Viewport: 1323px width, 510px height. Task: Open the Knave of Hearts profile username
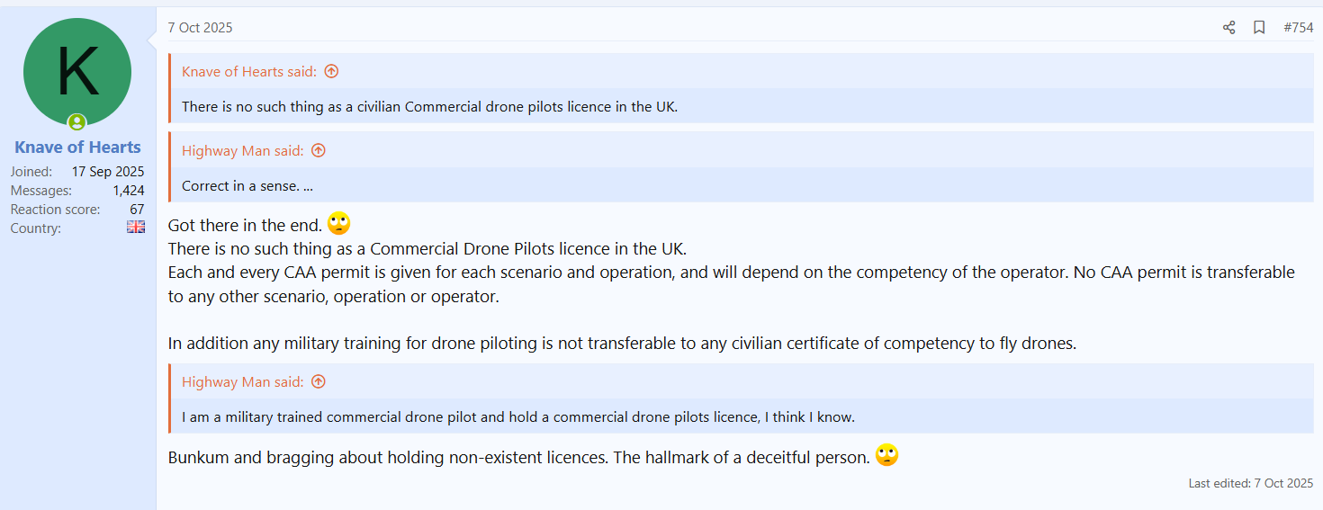pos(77,148)
